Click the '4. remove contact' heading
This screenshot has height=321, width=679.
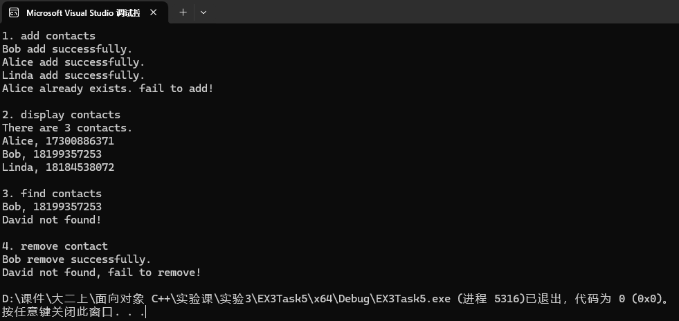coord(55,246)
